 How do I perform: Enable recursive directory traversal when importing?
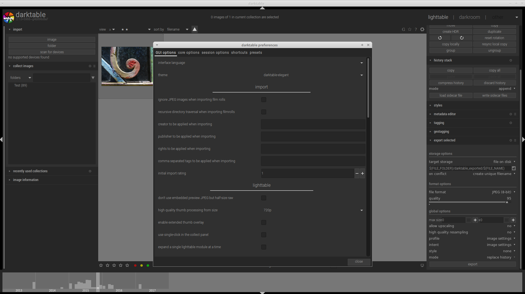tap(264, 112)
